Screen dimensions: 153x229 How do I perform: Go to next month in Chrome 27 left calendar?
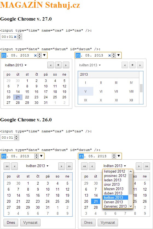pos(66,65)
